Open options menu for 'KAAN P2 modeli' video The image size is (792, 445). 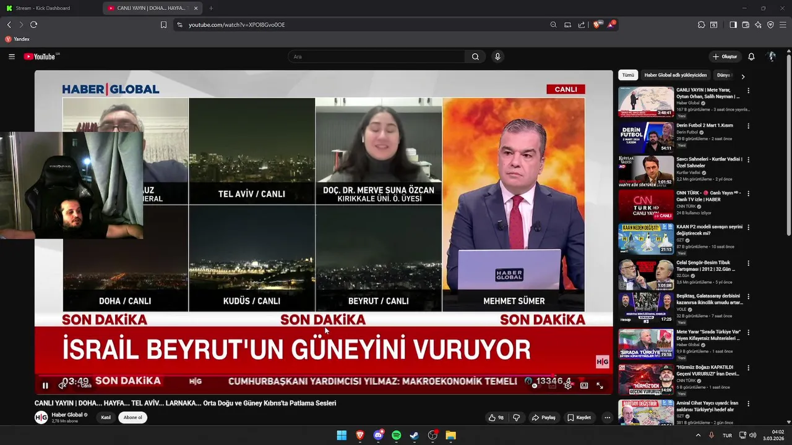click(x=748, y=227)
